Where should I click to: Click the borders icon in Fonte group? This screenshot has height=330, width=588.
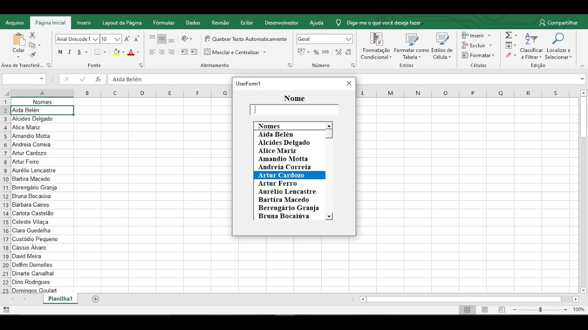point(97,52)
